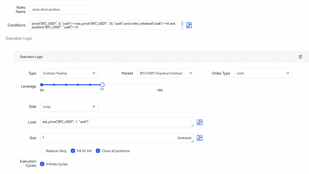Set the Leverage slider to the 0X point
This screenshot has height=174, width=309.
pyautogui.click(x=42, y=85)
